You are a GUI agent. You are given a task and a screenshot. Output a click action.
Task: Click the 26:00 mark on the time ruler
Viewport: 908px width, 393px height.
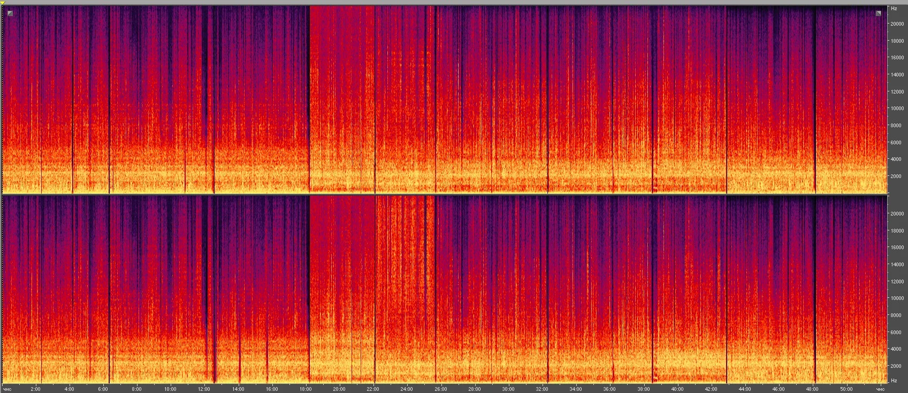click(x=440, y=389)
